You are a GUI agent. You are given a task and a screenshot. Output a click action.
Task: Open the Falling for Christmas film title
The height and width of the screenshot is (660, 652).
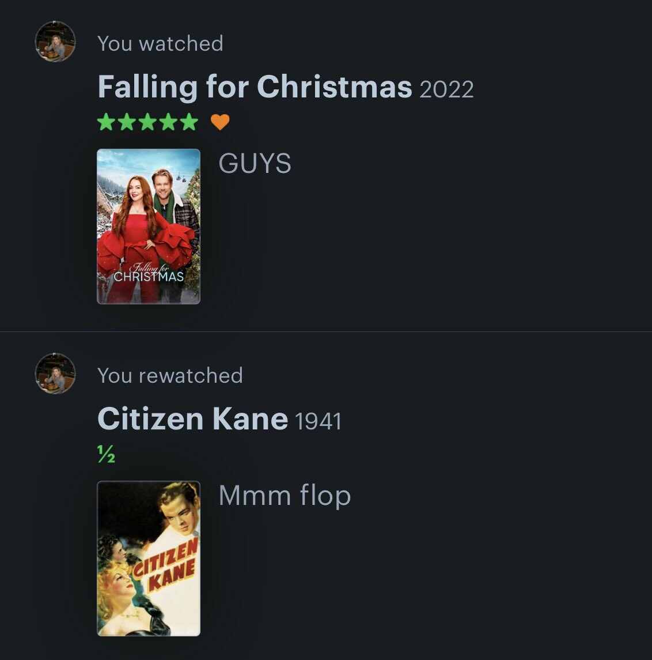(x=255, y=86)
